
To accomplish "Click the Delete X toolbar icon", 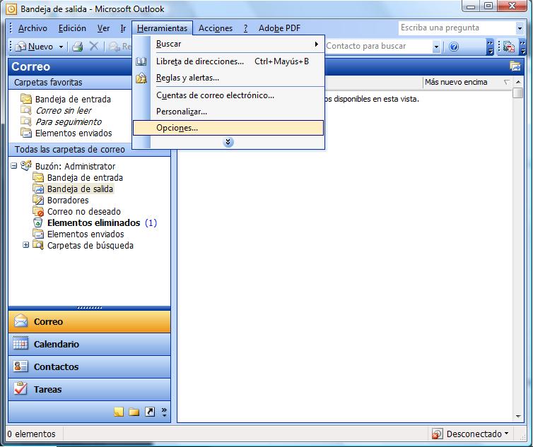I will 93,46.
